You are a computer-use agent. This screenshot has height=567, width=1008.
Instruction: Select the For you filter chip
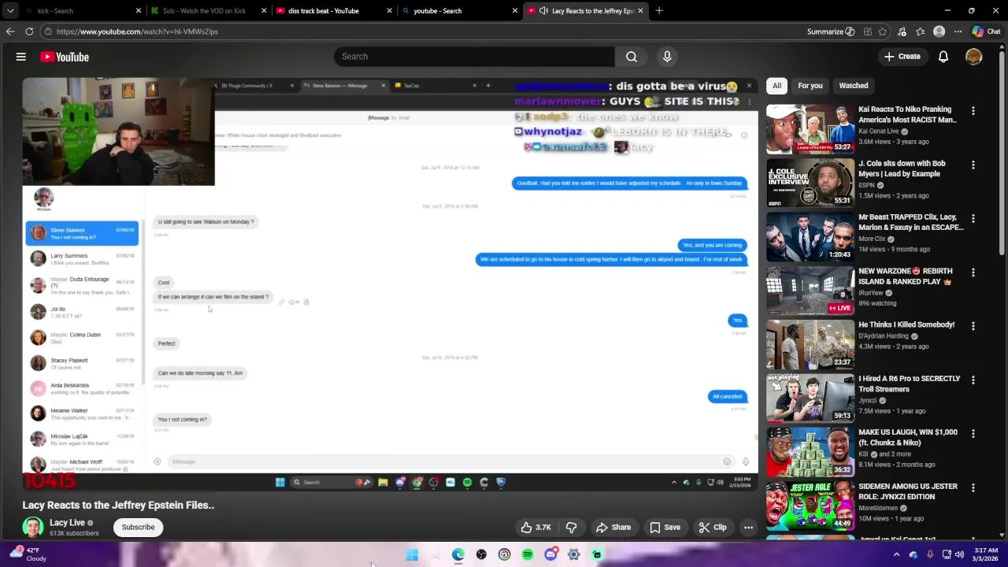(x=810, y=86)
